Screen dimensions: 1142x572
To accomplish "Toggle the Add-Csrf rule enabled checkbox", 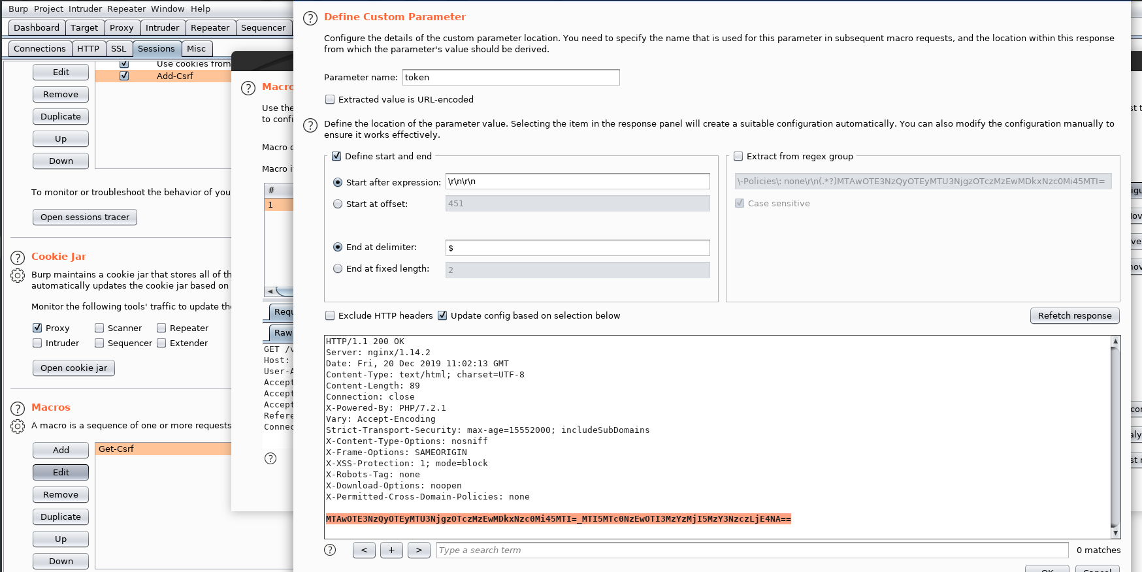I will (x=124, y=76).
